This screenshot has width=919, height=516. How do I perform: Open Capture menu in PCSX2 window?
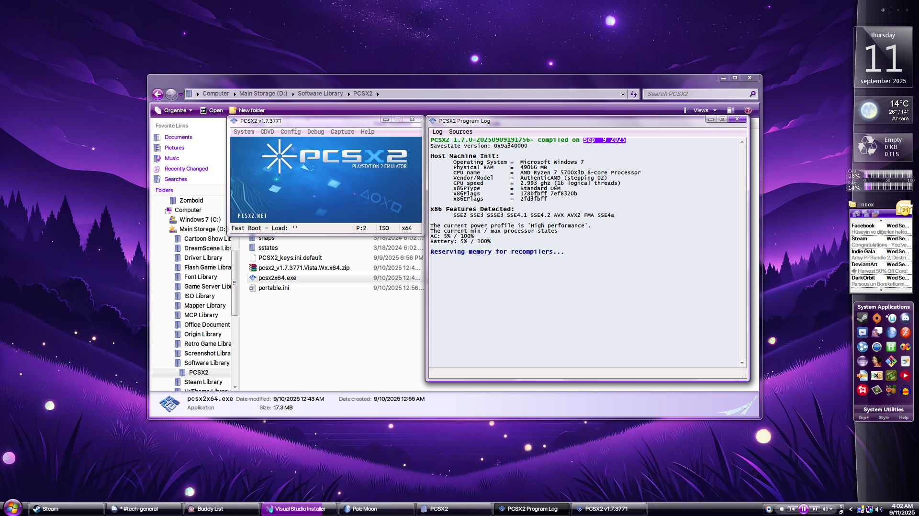tap(342, 132)
